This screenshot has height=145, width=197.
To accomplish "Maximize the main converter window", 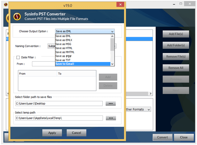I will (181, 4).
